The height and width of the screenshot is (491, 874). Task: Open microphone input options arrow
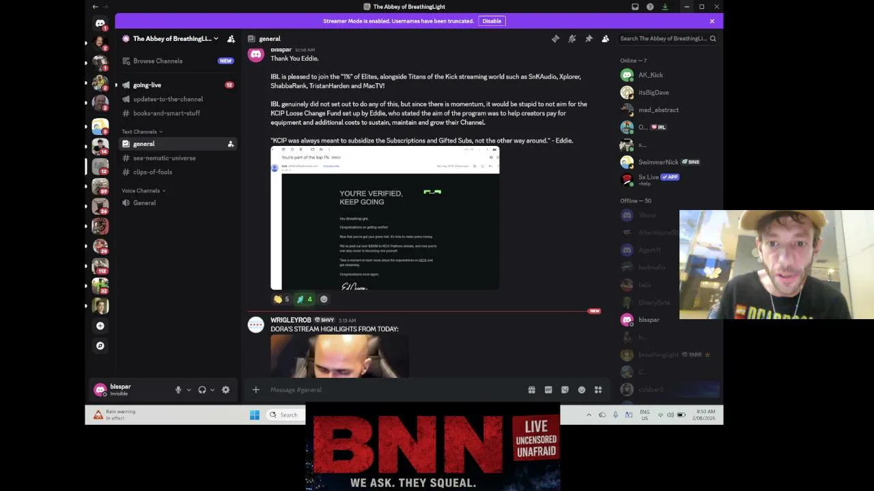click(188, 390)
